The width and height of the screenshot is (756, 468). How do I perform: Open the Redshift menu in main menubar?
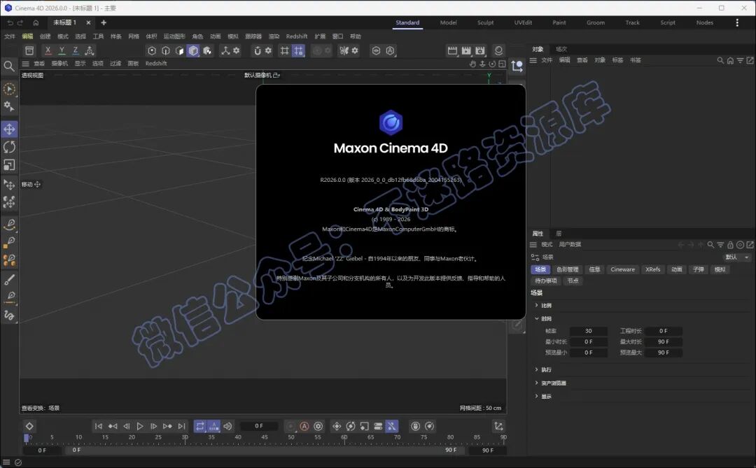[x=297, y=36]
